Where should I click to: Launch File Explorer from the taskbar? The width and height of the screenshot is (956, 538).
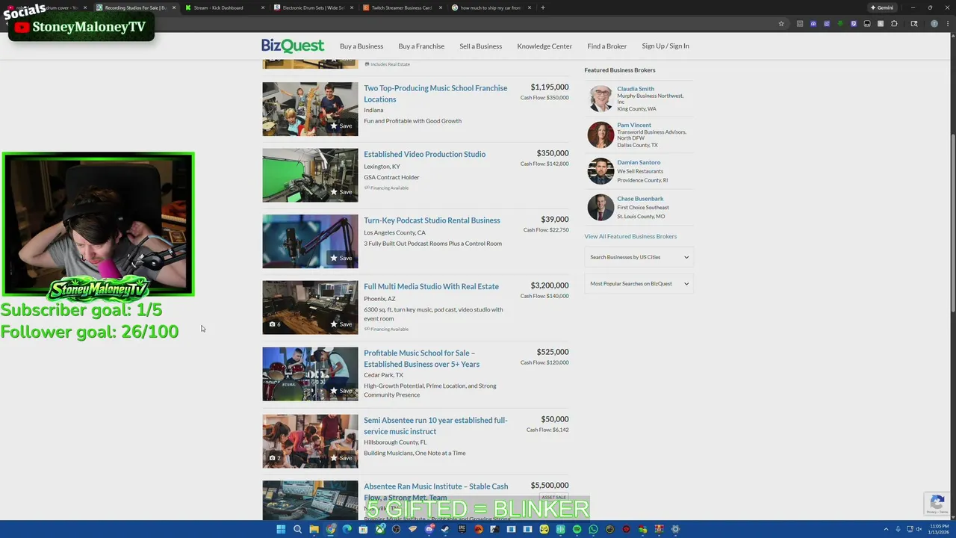tap(314, 529)
